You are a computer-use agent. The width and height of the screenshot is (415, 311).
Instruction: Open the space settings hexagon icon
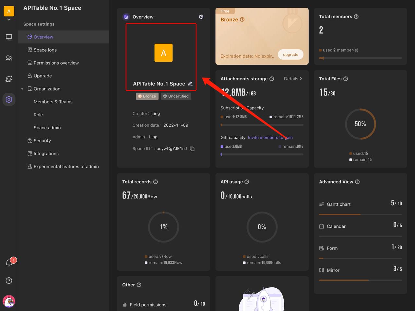pos(9,99)
